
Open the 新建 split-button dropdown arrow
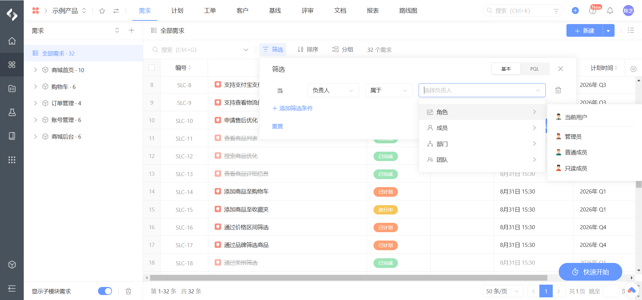pos(609,31)
